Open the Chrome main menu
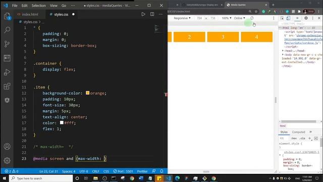This screenshot has width=323, height=182. [x=318, y=12]
